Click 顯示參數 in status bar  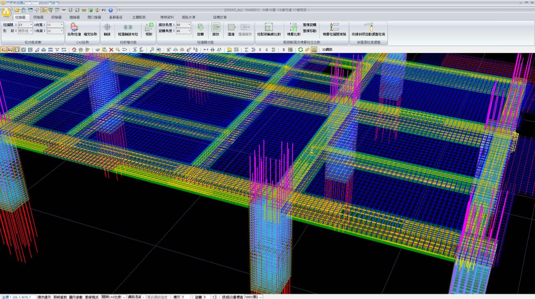pyautogui.click(x=76, y=297)
